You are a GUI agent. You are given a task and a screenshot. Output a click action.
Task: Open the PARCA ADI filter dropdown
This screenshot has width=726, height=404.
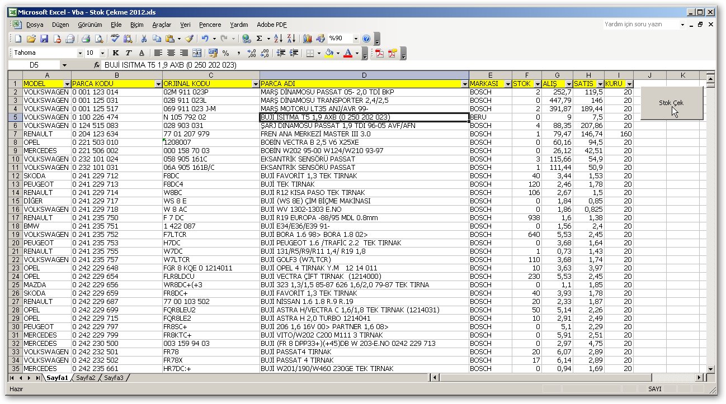click(465, 84)
